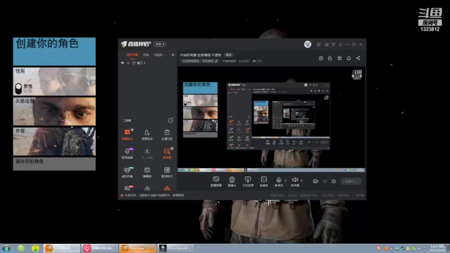Select the 头部造型 thumbnail
Image resolution: width=450 pixels, height=253 pixels.
click(54, 111)
